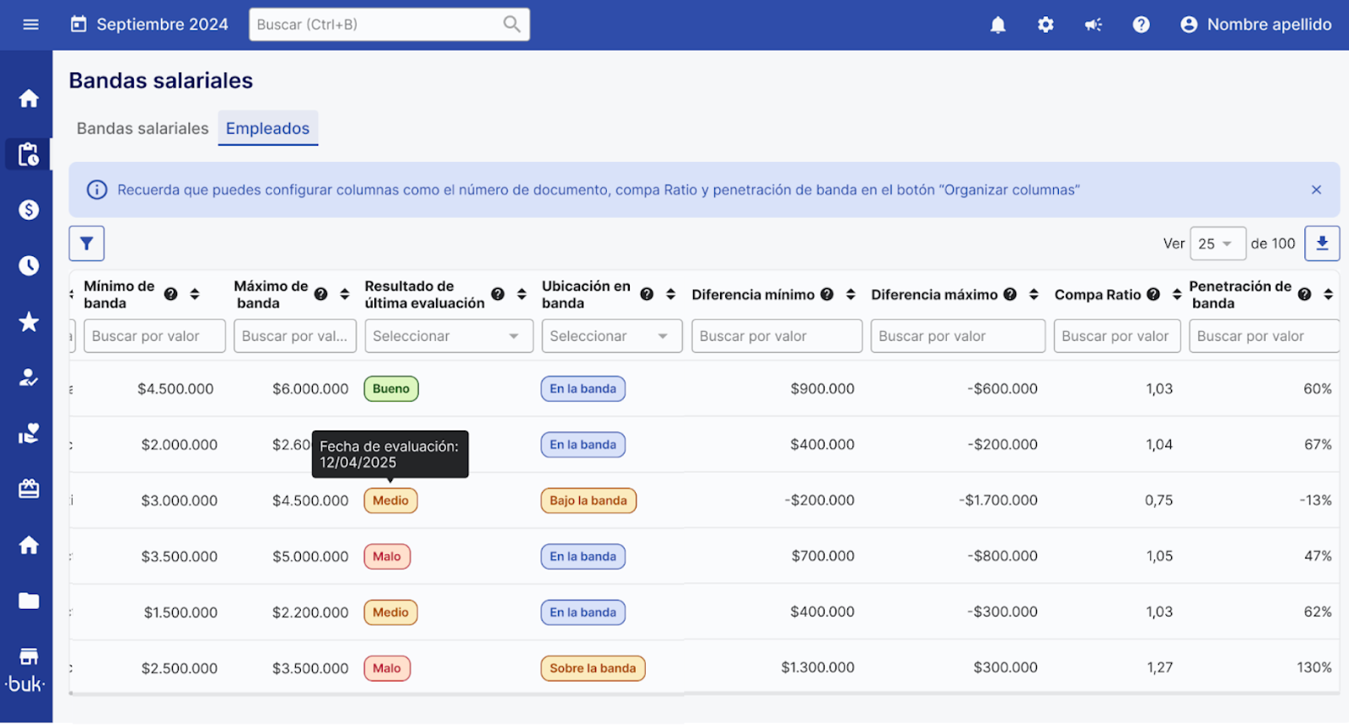Click the dollar coin sidebar icon

tap(29, 210)
